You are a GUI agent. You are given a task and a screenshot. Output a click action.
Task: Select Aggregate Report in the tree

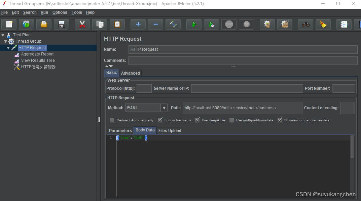[37, 54]
